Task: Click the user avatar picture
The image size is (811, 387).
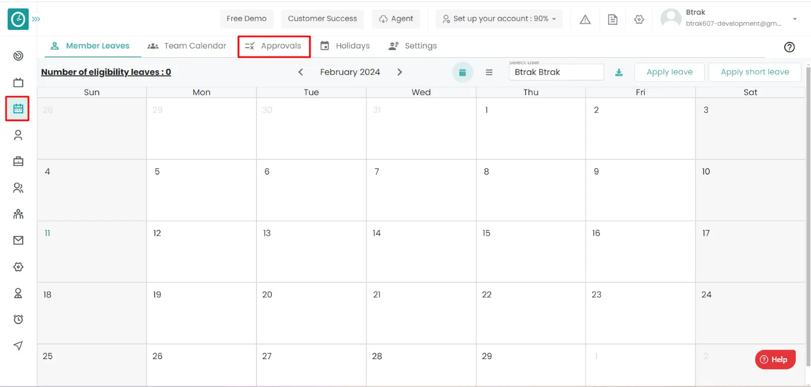Action: [671, 18]
